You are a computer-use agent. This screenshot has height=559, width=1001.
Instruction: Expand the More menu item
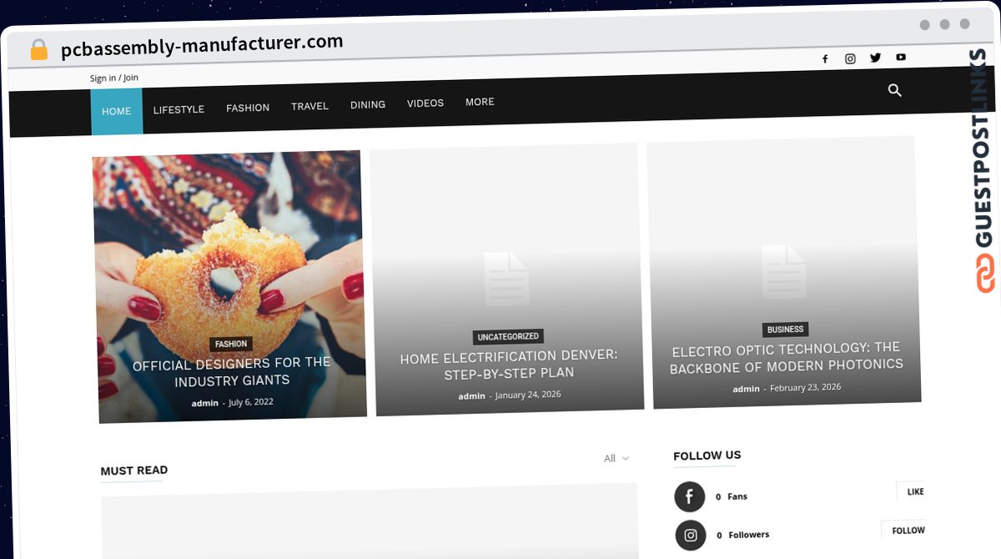480,102
